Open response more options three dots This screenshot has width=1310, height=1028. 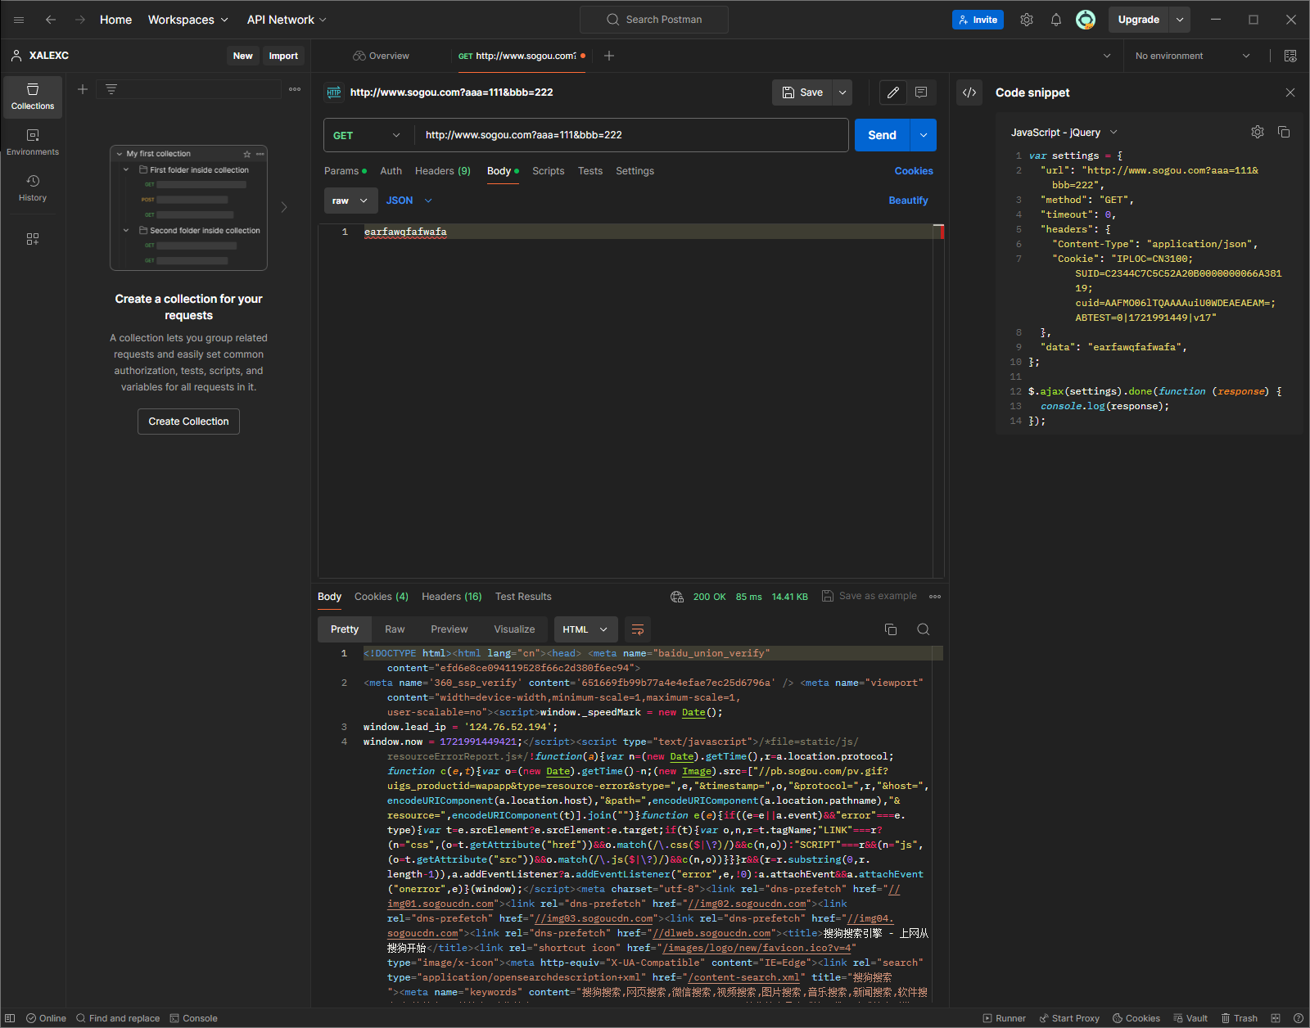pyautogui.click(x=935, y=597)
